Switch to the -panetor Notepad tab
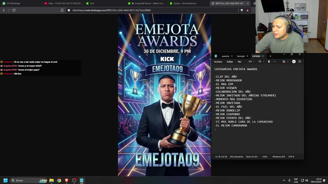Screen dimensions: 328x184 click(227, 56)
